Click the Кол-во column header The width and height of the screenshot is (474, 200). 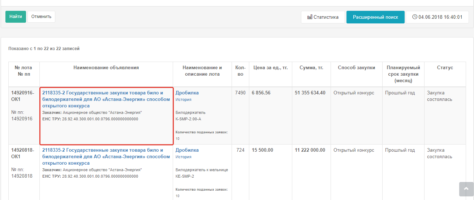coord(240,71)
